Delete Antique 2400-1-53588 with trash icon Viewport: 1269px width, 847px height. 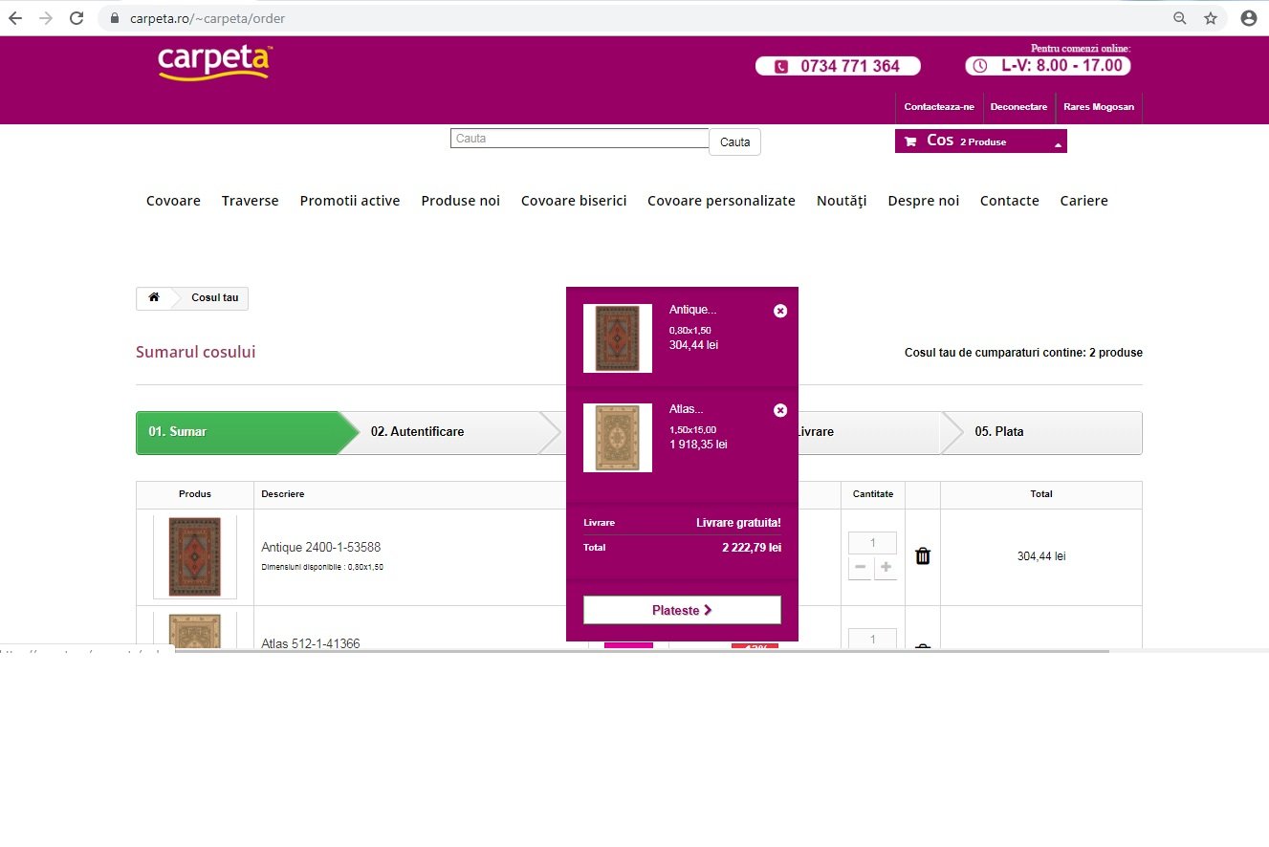923,555
